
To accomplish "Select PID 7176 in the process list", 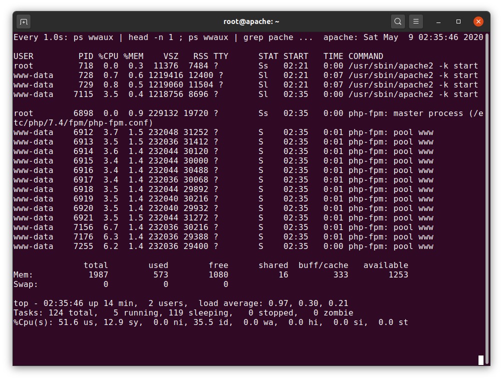I will pos(83,237).
